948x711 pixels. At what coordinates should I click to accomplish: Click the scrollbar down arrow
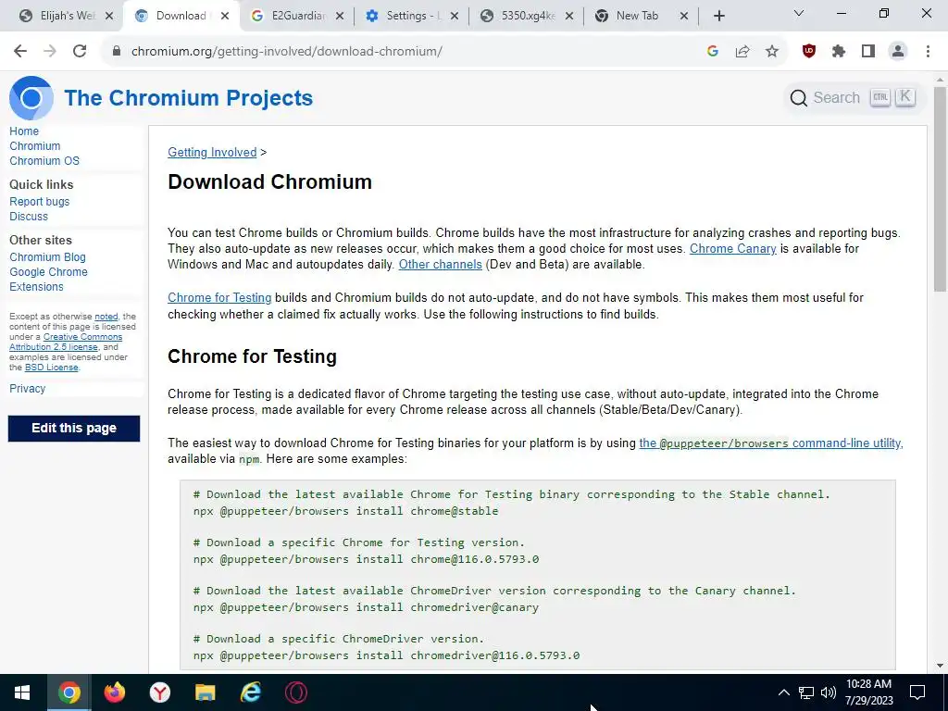[940, 665]
